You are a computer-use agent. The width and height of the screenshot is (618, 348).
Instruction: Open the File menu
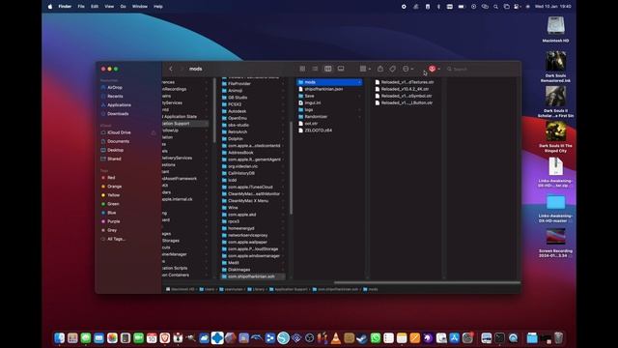tap(81, 7)
